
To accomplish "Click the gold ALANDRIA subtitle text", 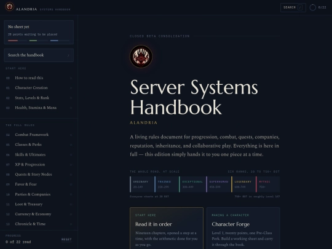I will pyautogui.click(x=143, y=122).
